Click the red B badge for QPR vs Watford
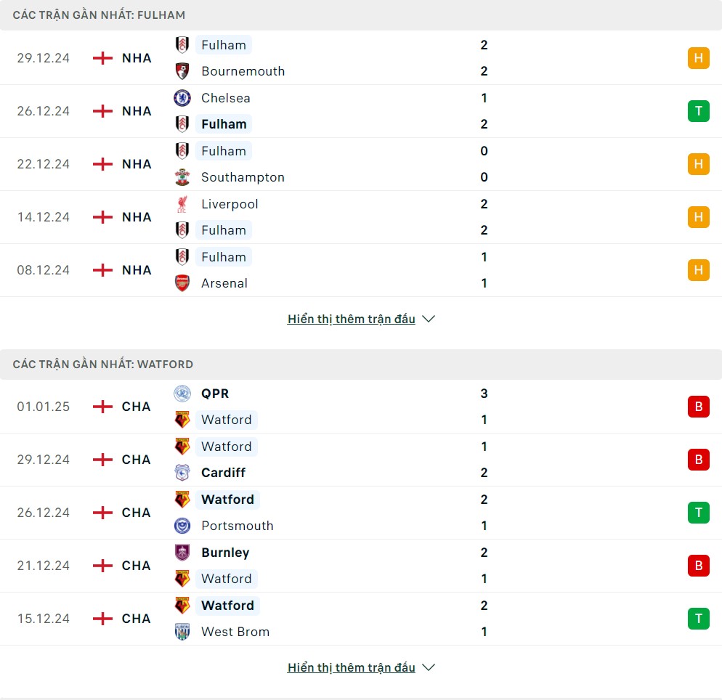This screenshot has height=700, width=722. (x=699, y=407)
